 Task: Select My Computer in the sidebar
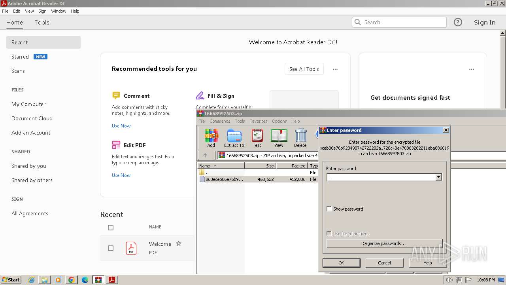point(28,104)
